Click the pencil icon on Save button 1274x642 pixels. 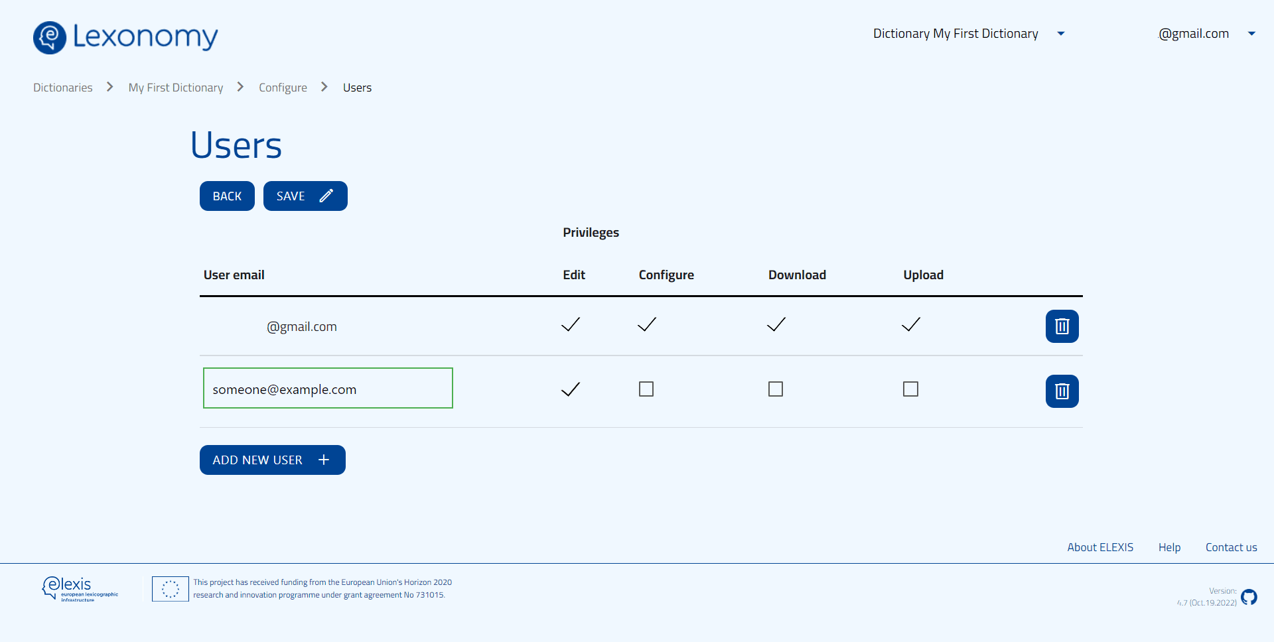click(326, 196)
